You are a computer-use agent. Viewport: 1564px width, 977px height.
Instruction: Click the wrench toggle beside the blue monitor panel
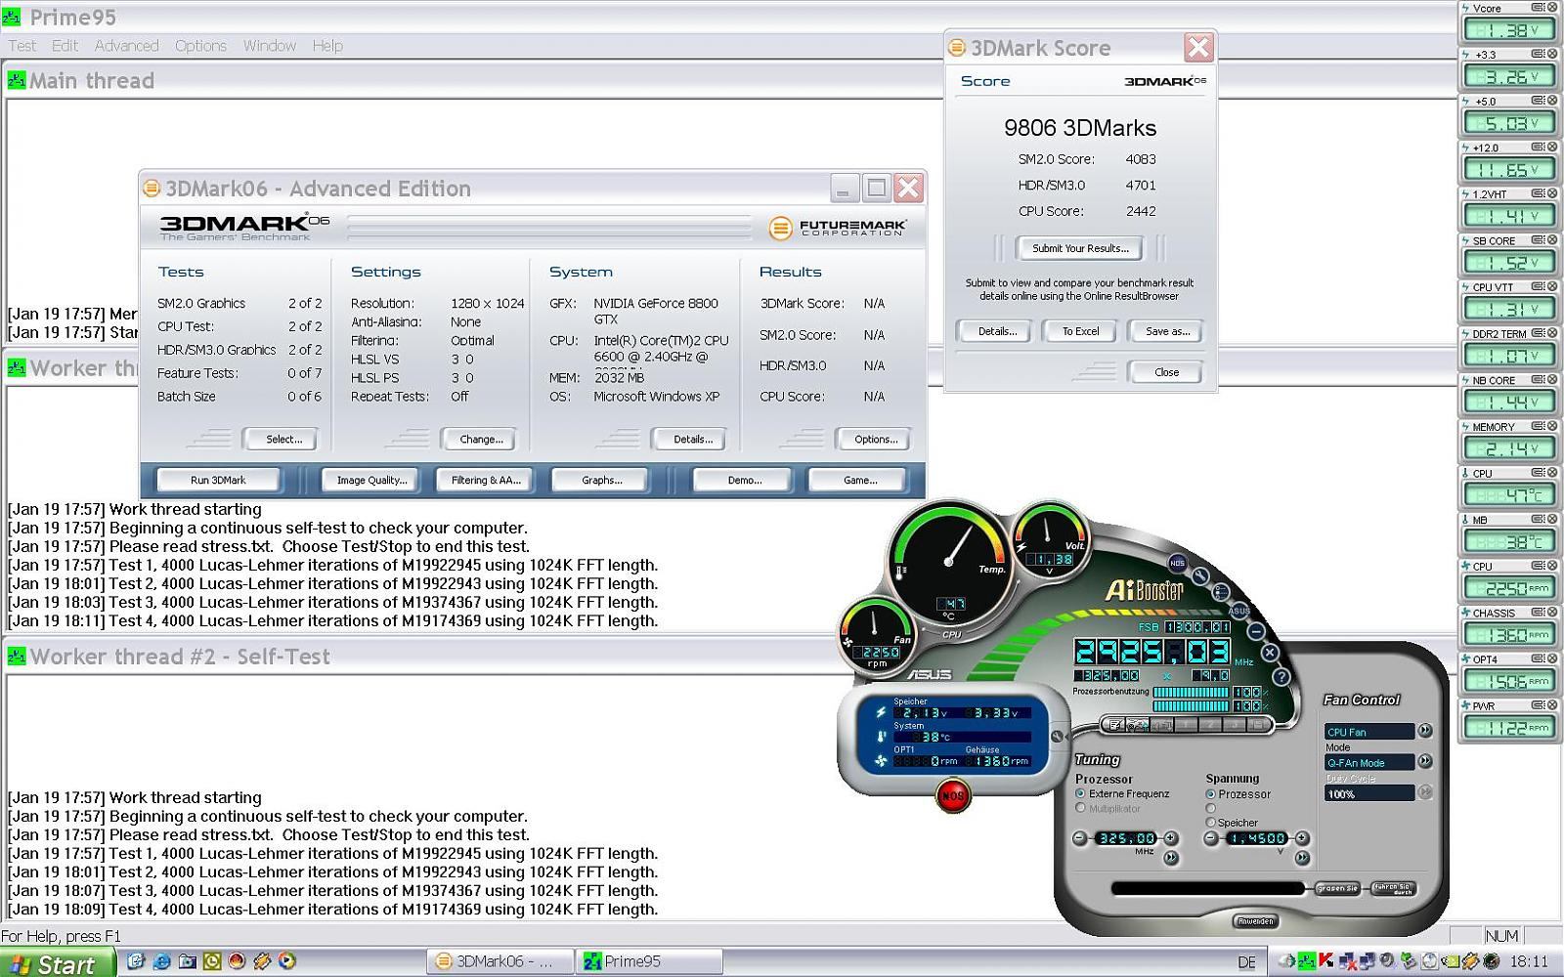point(1057,737)
